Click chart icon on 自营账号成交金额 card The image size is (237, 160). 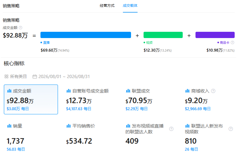coord(68,91)
